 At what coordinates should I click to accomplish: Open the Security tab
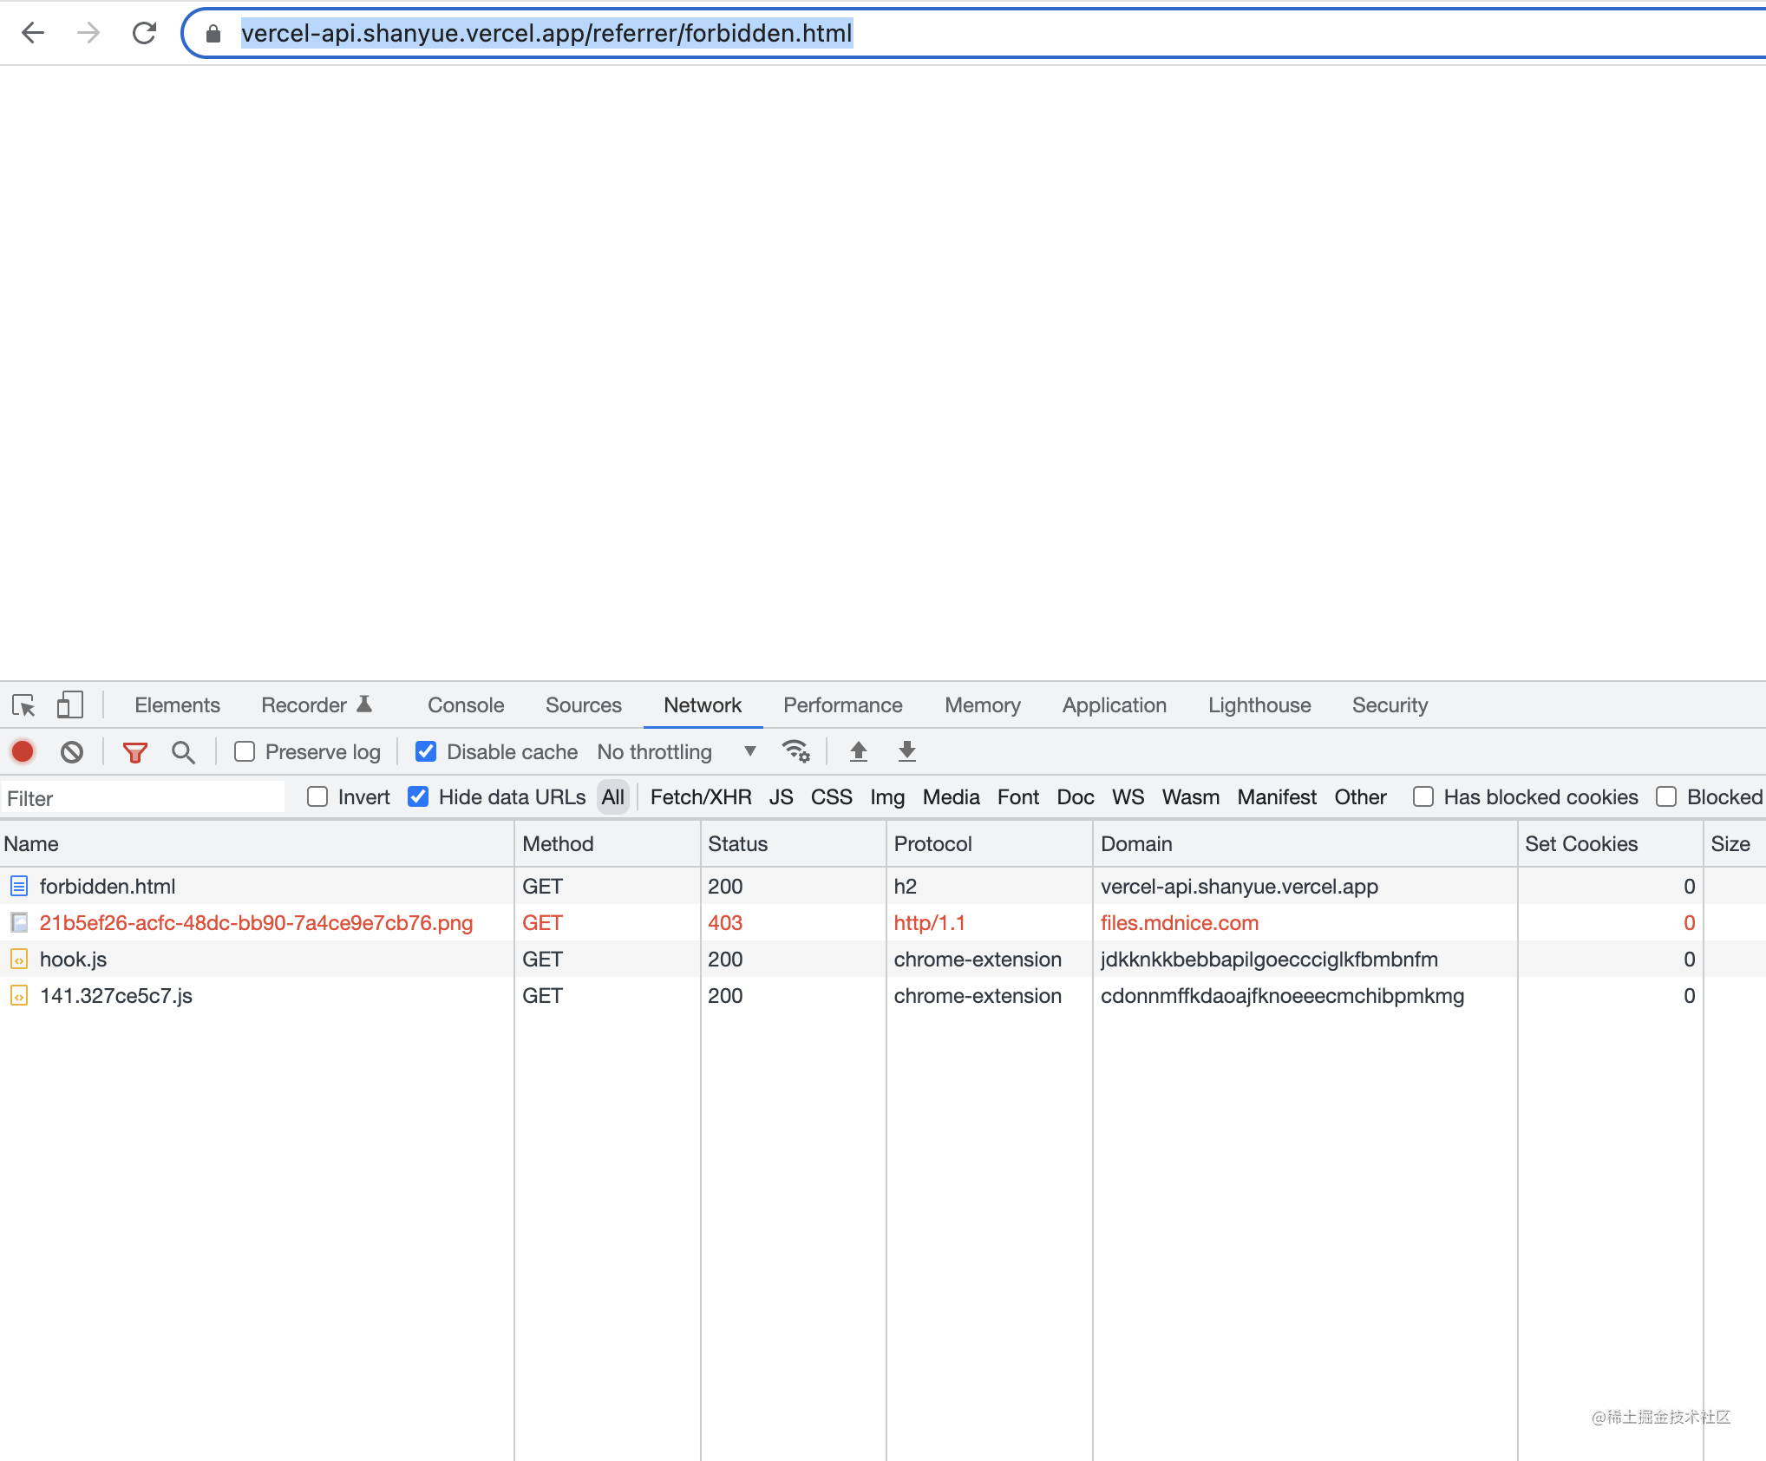coord(1390,705)
